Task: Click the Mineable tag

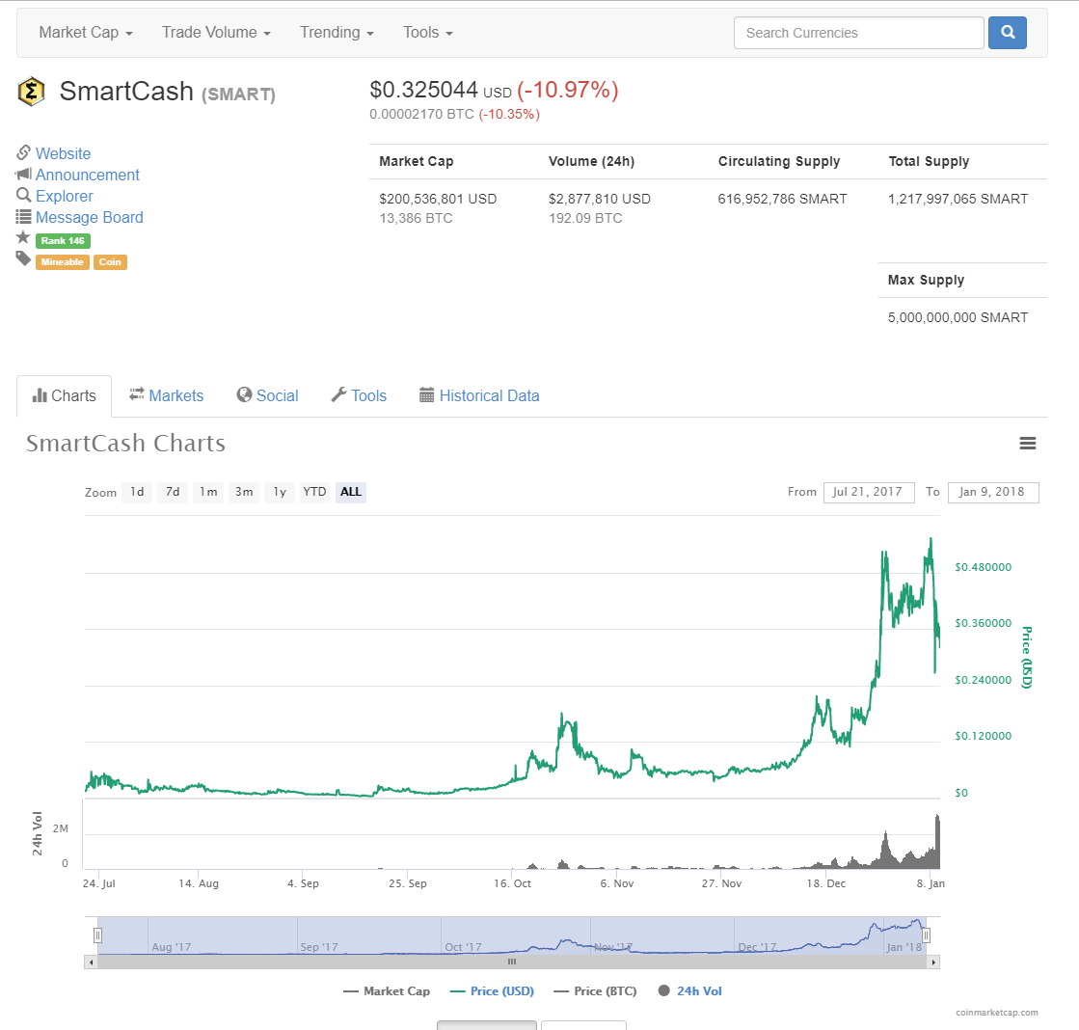Action: 62,262
